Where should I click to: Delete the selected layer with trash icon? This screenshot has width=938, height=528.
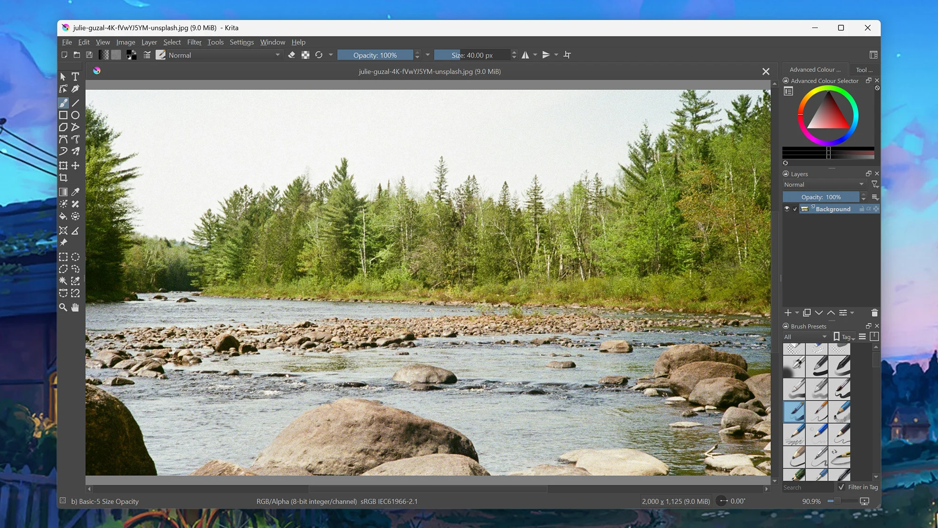[875, 313]
